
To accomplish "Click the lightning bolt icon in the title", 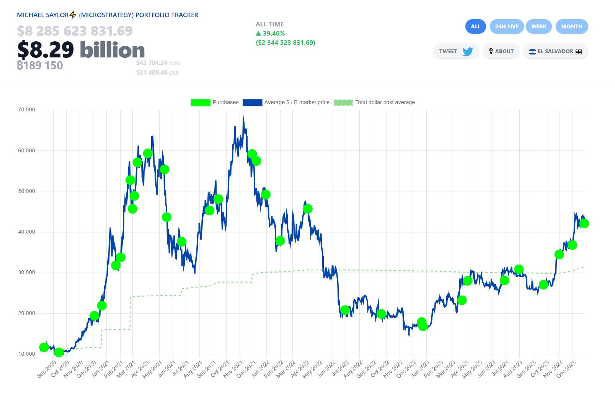I will (x=73, y=15).
